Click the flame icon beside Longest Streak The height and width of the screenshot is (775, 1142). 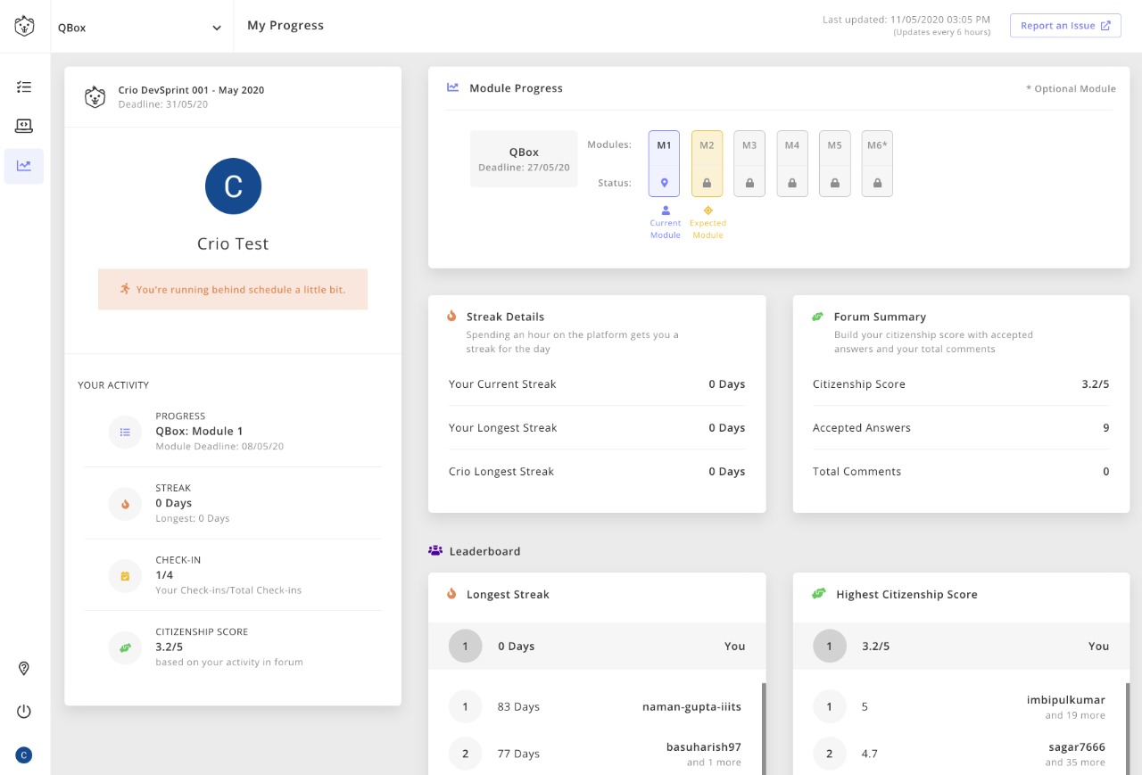451,593
